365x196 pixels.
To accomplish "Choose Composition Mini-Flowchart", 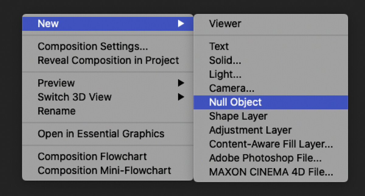I will tap(104, 171).
